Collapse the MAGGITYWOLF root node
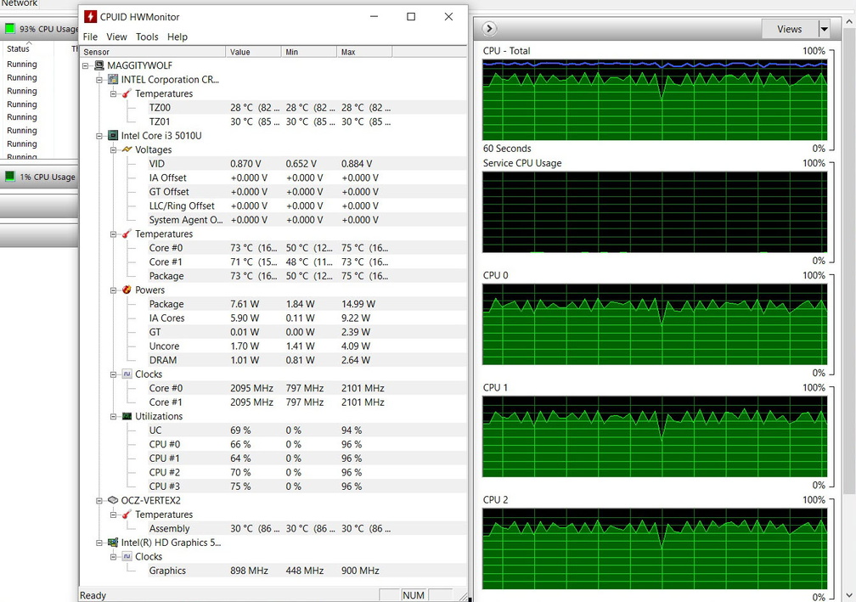The width and height of the screenshot is (856, 602). pos(85,65)
